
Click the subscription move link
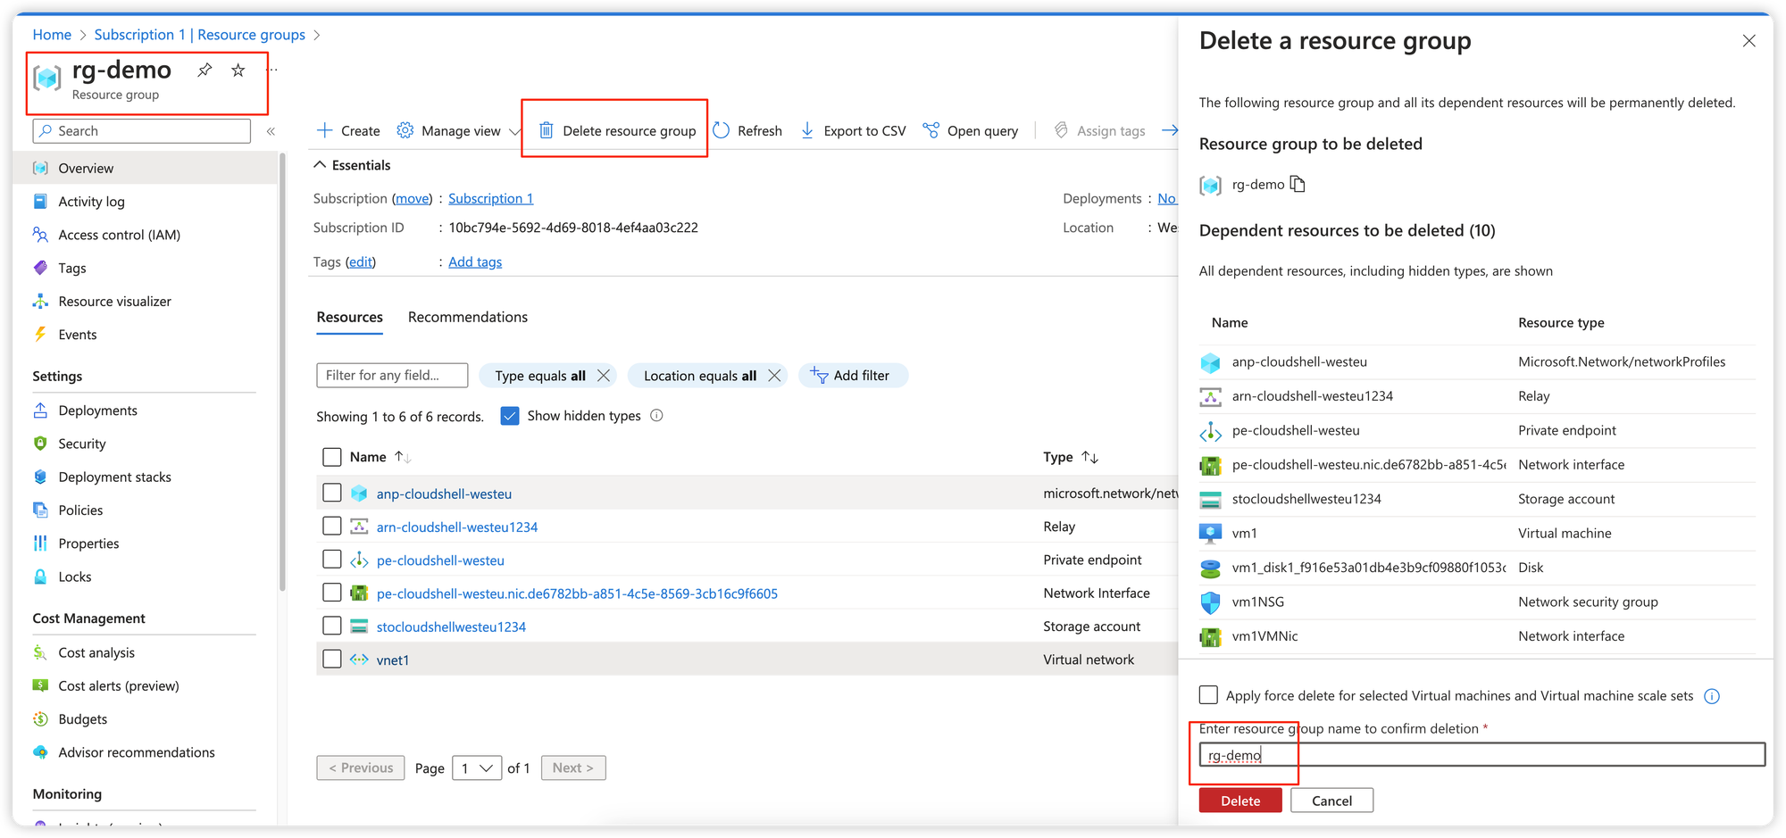413,198
